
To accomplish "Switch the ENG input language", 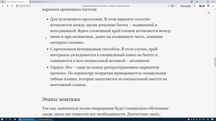I will coord(204,119).
